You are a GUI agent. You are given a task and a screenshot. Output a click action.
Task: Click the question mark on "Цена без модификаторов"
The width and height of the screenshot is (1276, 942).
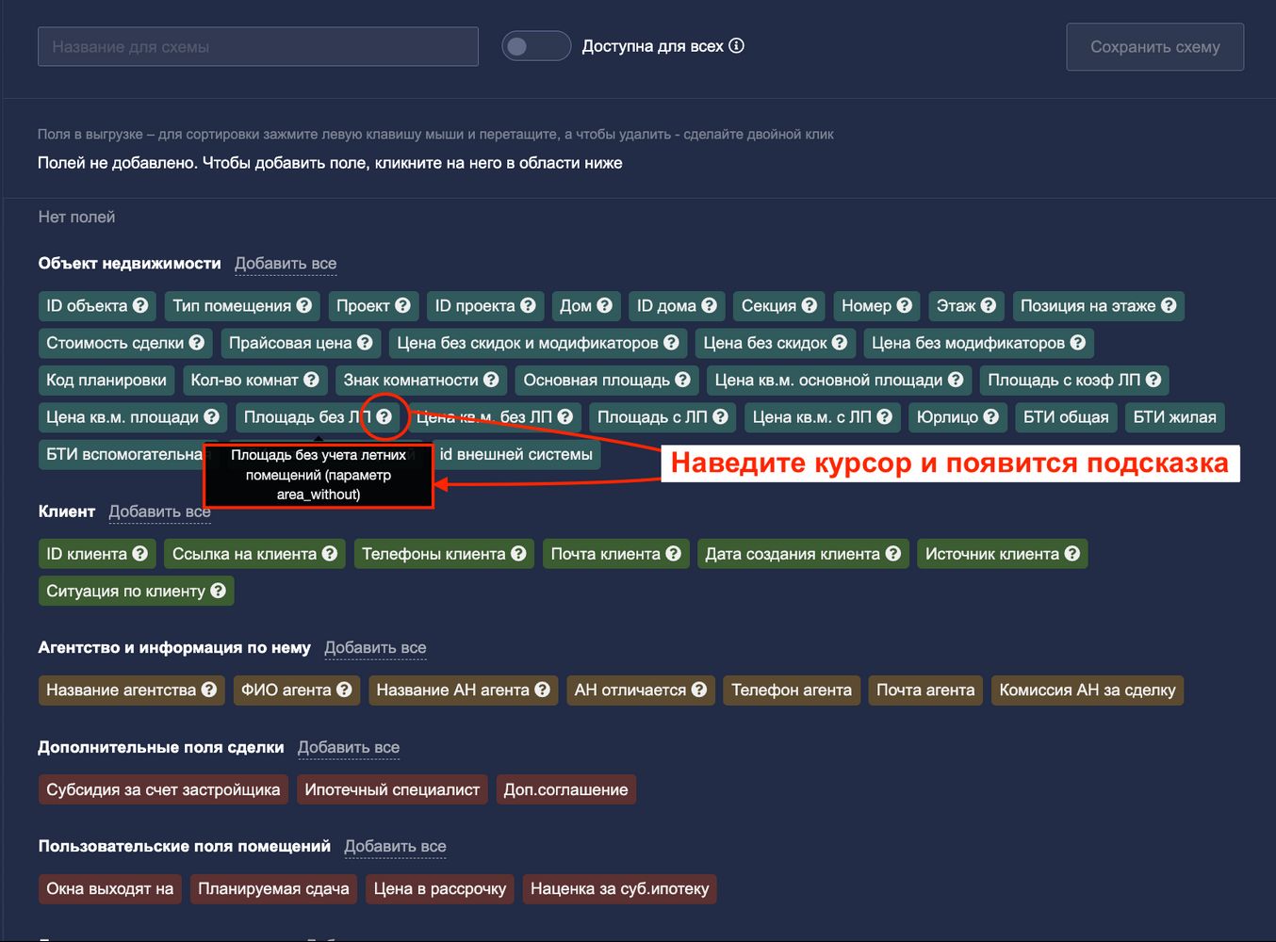1078,343
